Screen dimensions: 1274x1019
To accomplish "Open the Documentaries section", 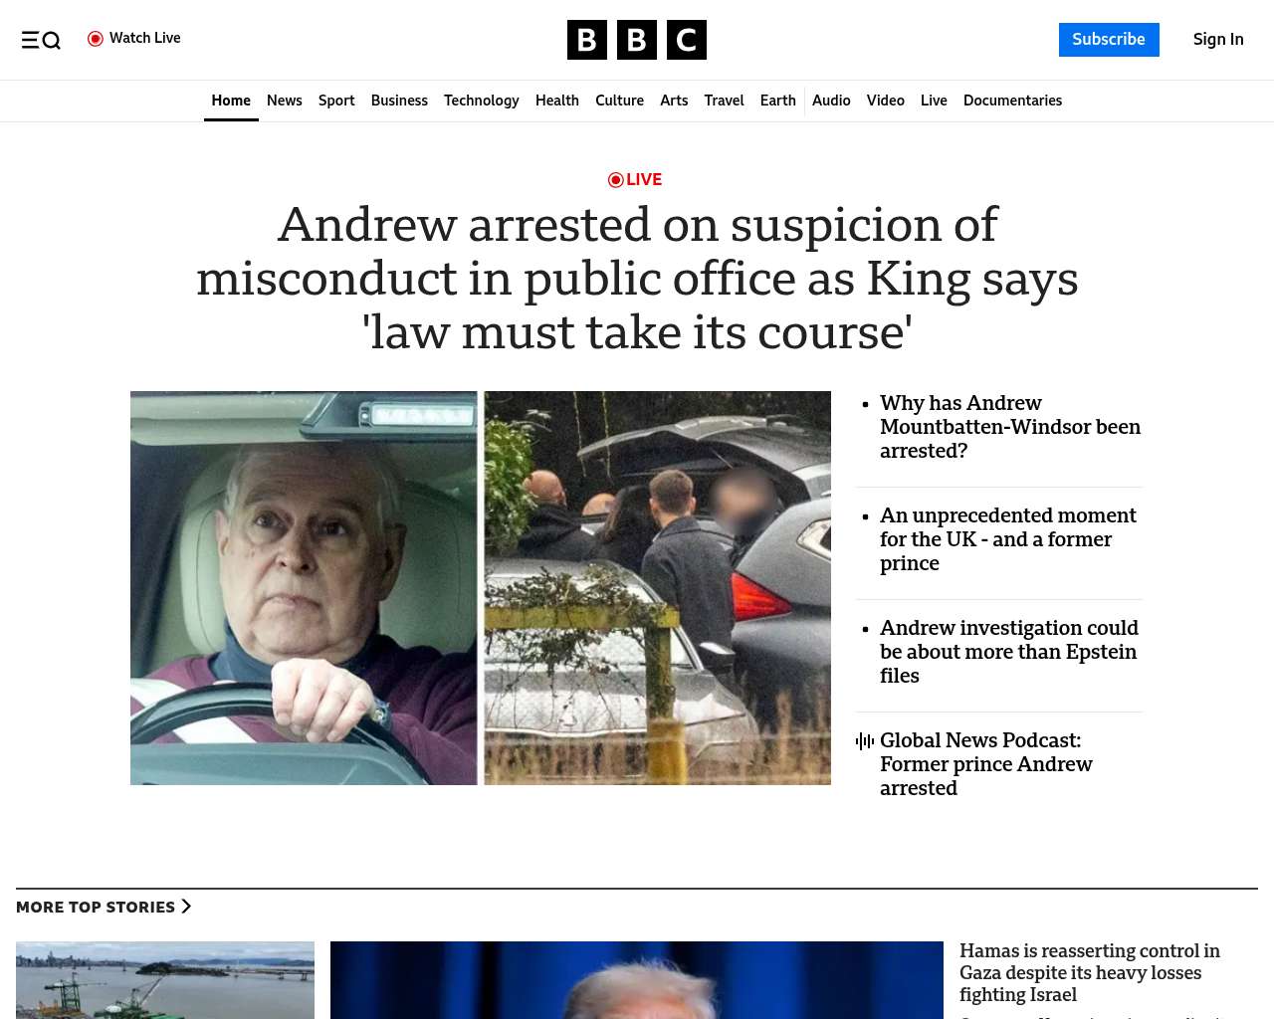I will (1012, 101).
